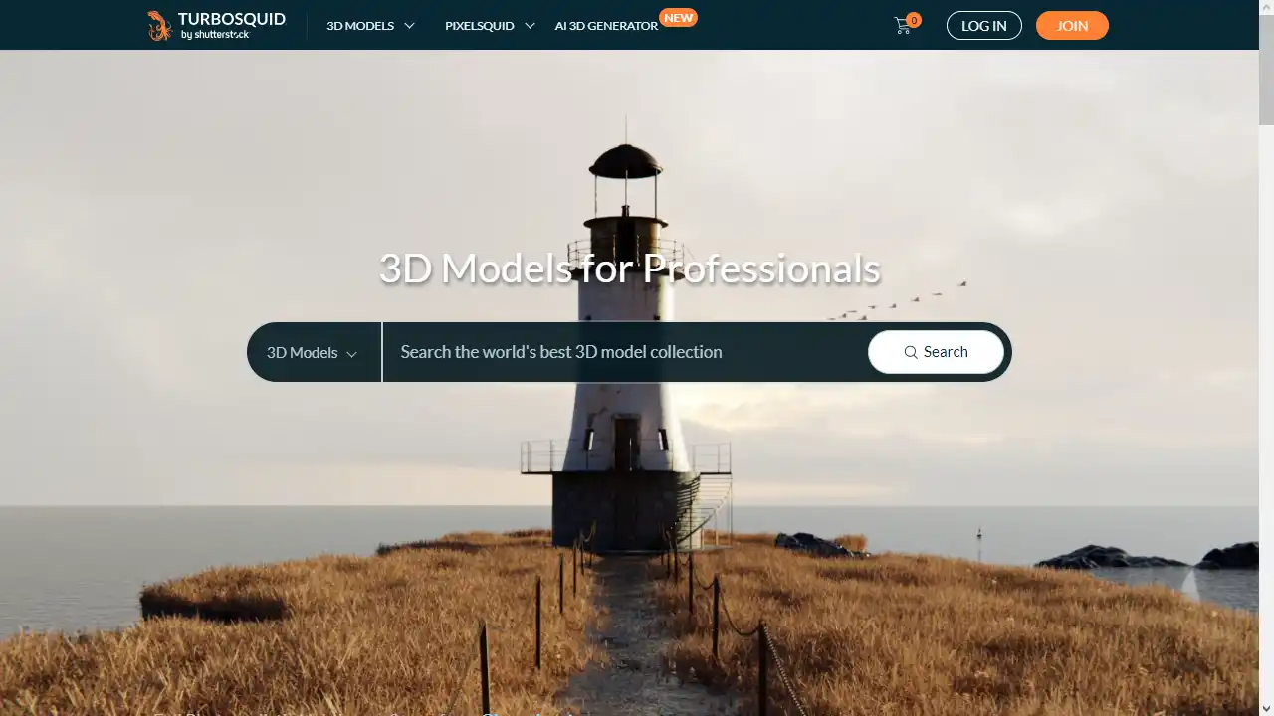Open the shopping cart
This screenshot has width=1274, height=716.
coord(902,26)
